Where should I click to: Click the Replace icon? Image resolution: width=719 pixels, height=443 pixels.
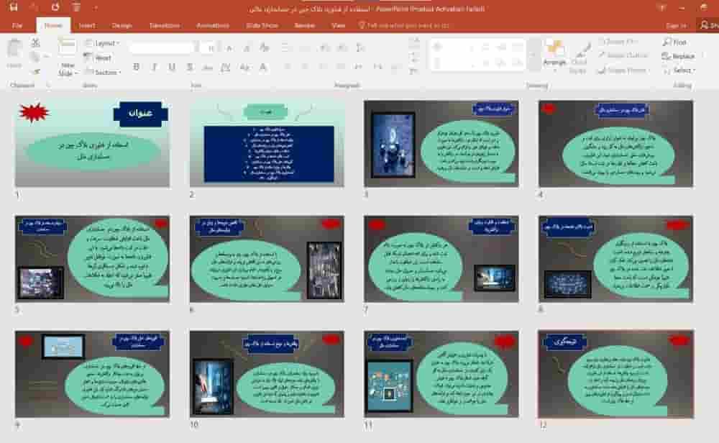click(x=678, y=56)
